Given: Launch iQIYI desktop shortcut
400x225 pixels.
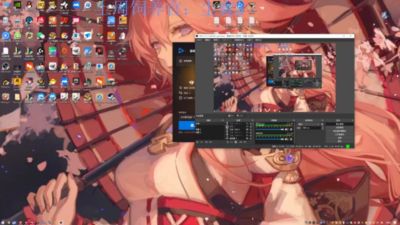Looking at the screenshot, I should click(52, 51).
